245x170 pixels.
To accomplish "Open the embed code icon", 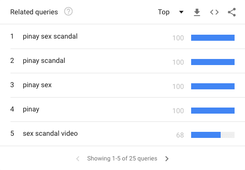I will [214, 12].
